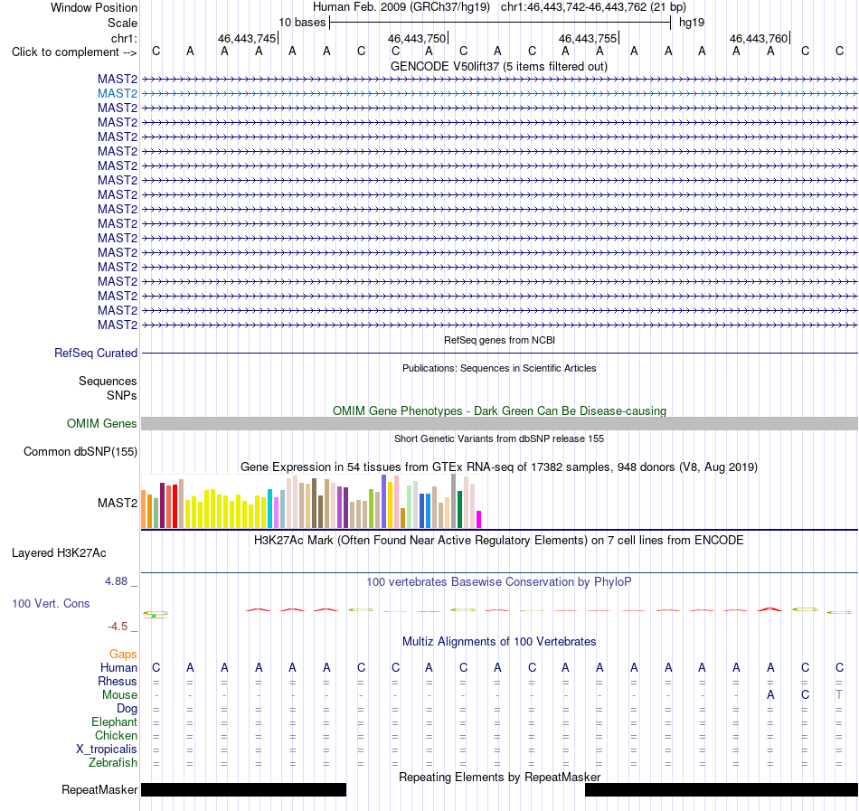Click MAST2 label beside GTEx bar chart
This screenshot has width=859, height=811.
point(118,503)
